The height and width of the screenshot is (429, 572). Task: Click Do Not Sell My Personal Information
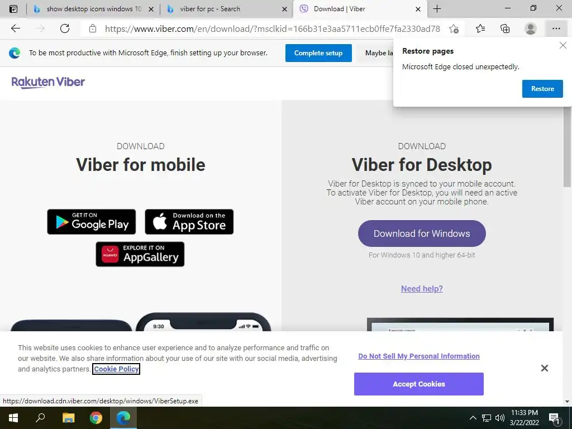pyautogui.click(x=419, y=356)
